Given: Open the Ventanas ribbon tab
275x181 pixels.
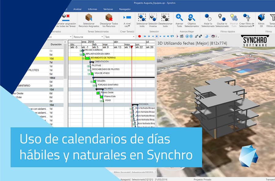Looking at the screenshot, I should click(108, 9).
